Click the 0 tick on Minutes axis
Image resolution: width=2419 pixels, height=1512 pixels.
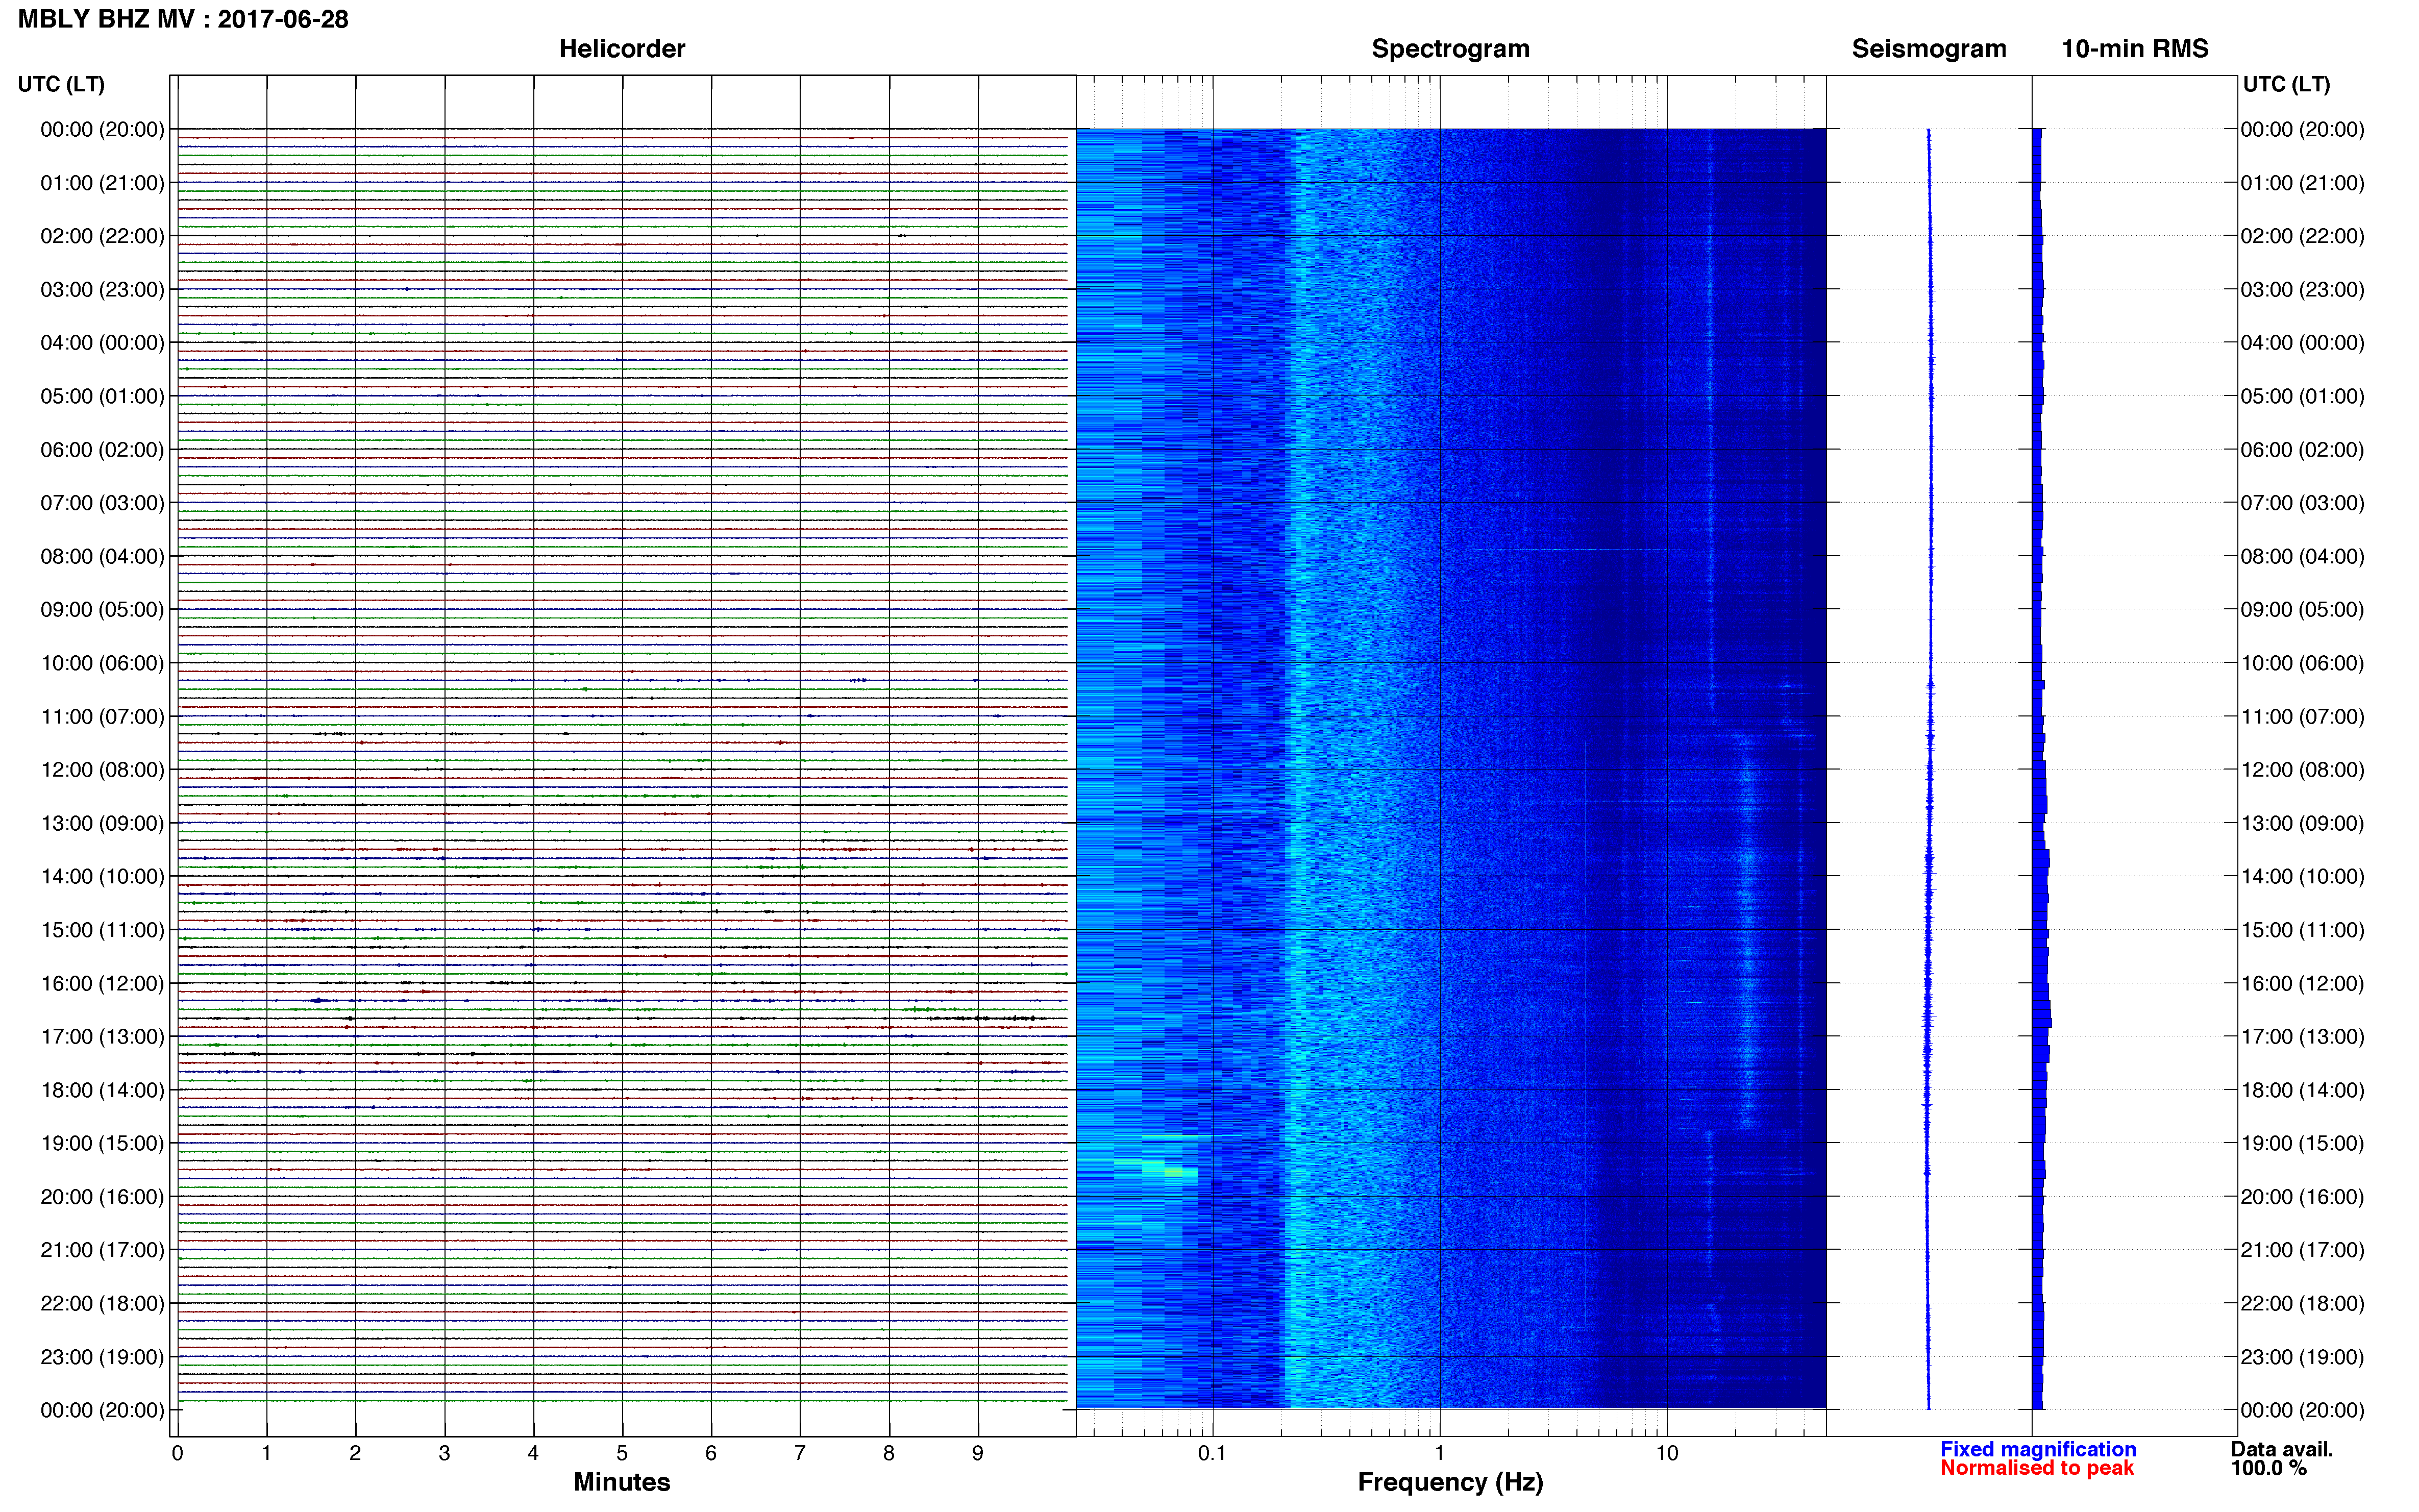pos(177,1453)
